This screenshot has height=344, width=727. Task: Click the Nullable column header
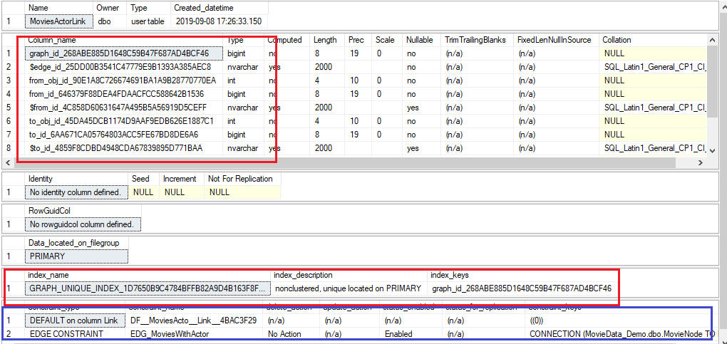tap(421, 40)
